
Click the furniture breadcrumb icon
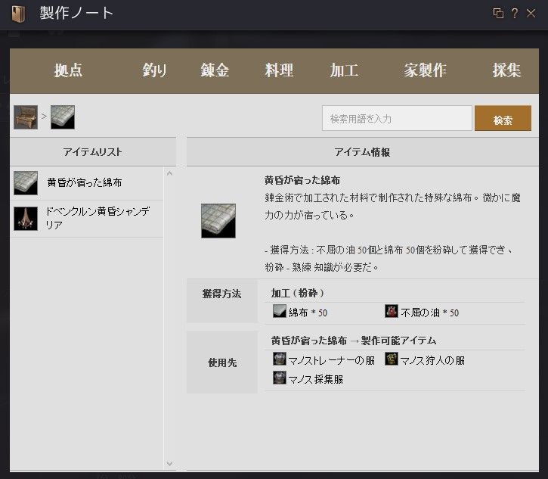click(26, 117)
